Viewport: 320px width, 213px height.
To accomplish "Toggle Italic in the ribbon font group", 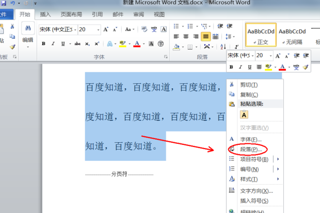I will [53, 44].
